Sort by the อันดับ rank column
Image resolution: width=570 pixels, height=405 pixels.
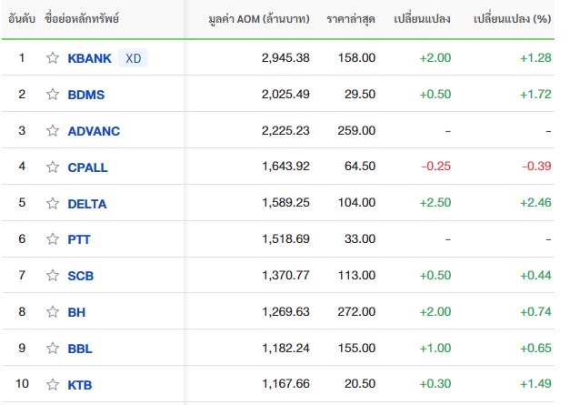22,19
